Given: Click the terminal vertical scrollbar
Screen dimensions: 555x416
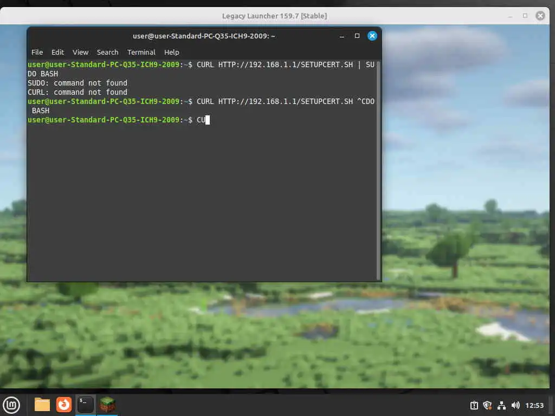Looking at the screenshot, I should point(378,171).
